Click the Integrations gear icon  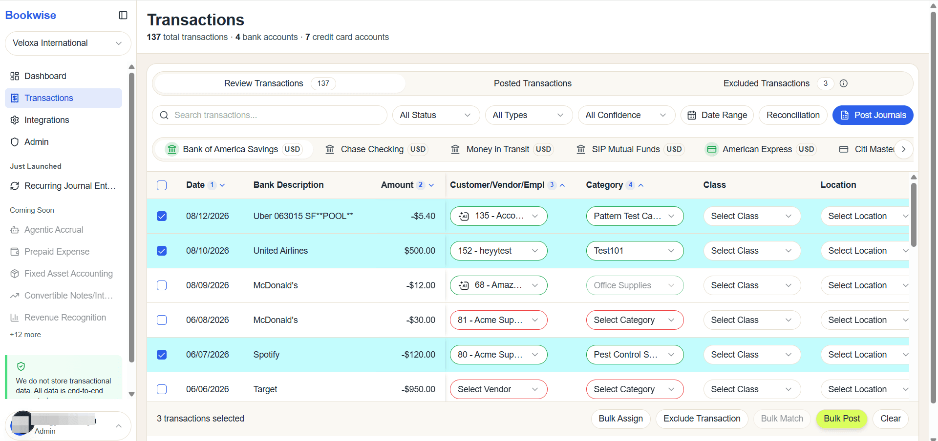pyautogui.click(x=15, y=120)
